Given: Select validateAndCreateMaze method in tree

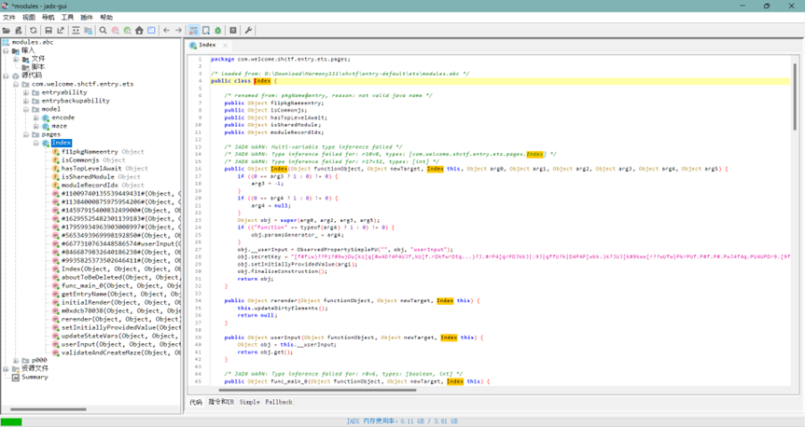Looking at the screenshot, I should tap(116, 352).
